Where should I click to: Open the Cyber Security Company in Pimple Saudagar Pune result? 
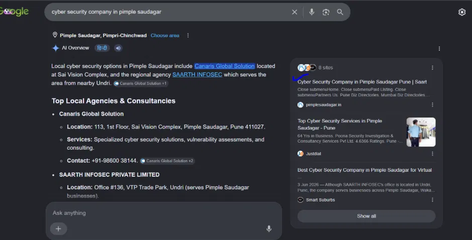click(x=362, y=82)
